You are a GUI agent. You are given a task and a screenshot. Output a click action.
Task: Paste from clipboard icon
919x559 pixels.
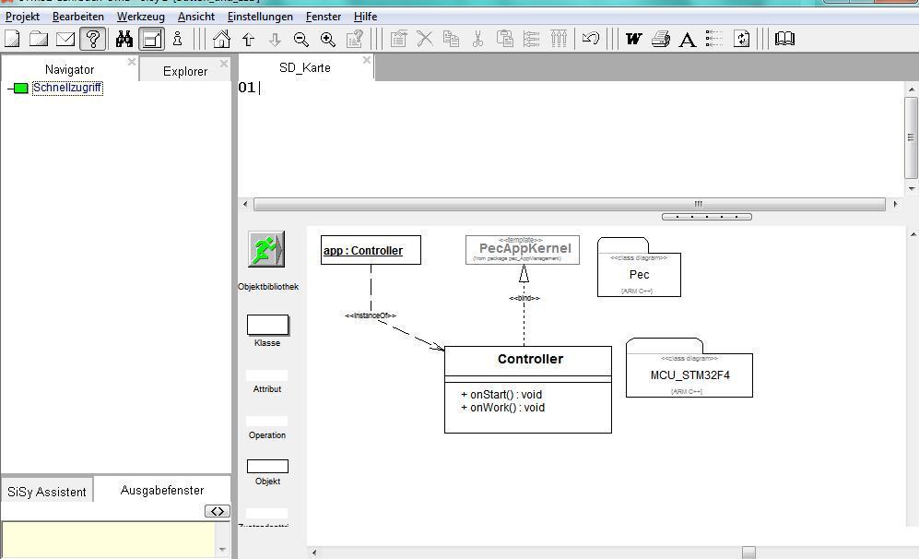tap(504, 40)
